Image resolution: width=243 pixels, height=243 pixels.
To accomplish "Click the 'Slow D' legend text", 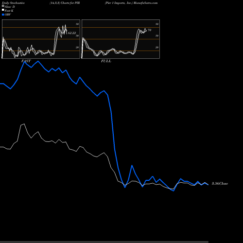I will [10, 7].
